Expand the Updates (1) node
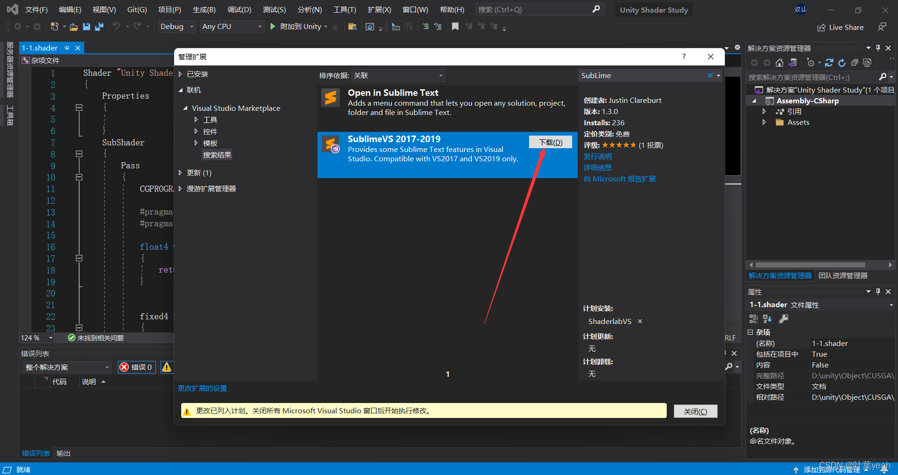 click(180, 173)
